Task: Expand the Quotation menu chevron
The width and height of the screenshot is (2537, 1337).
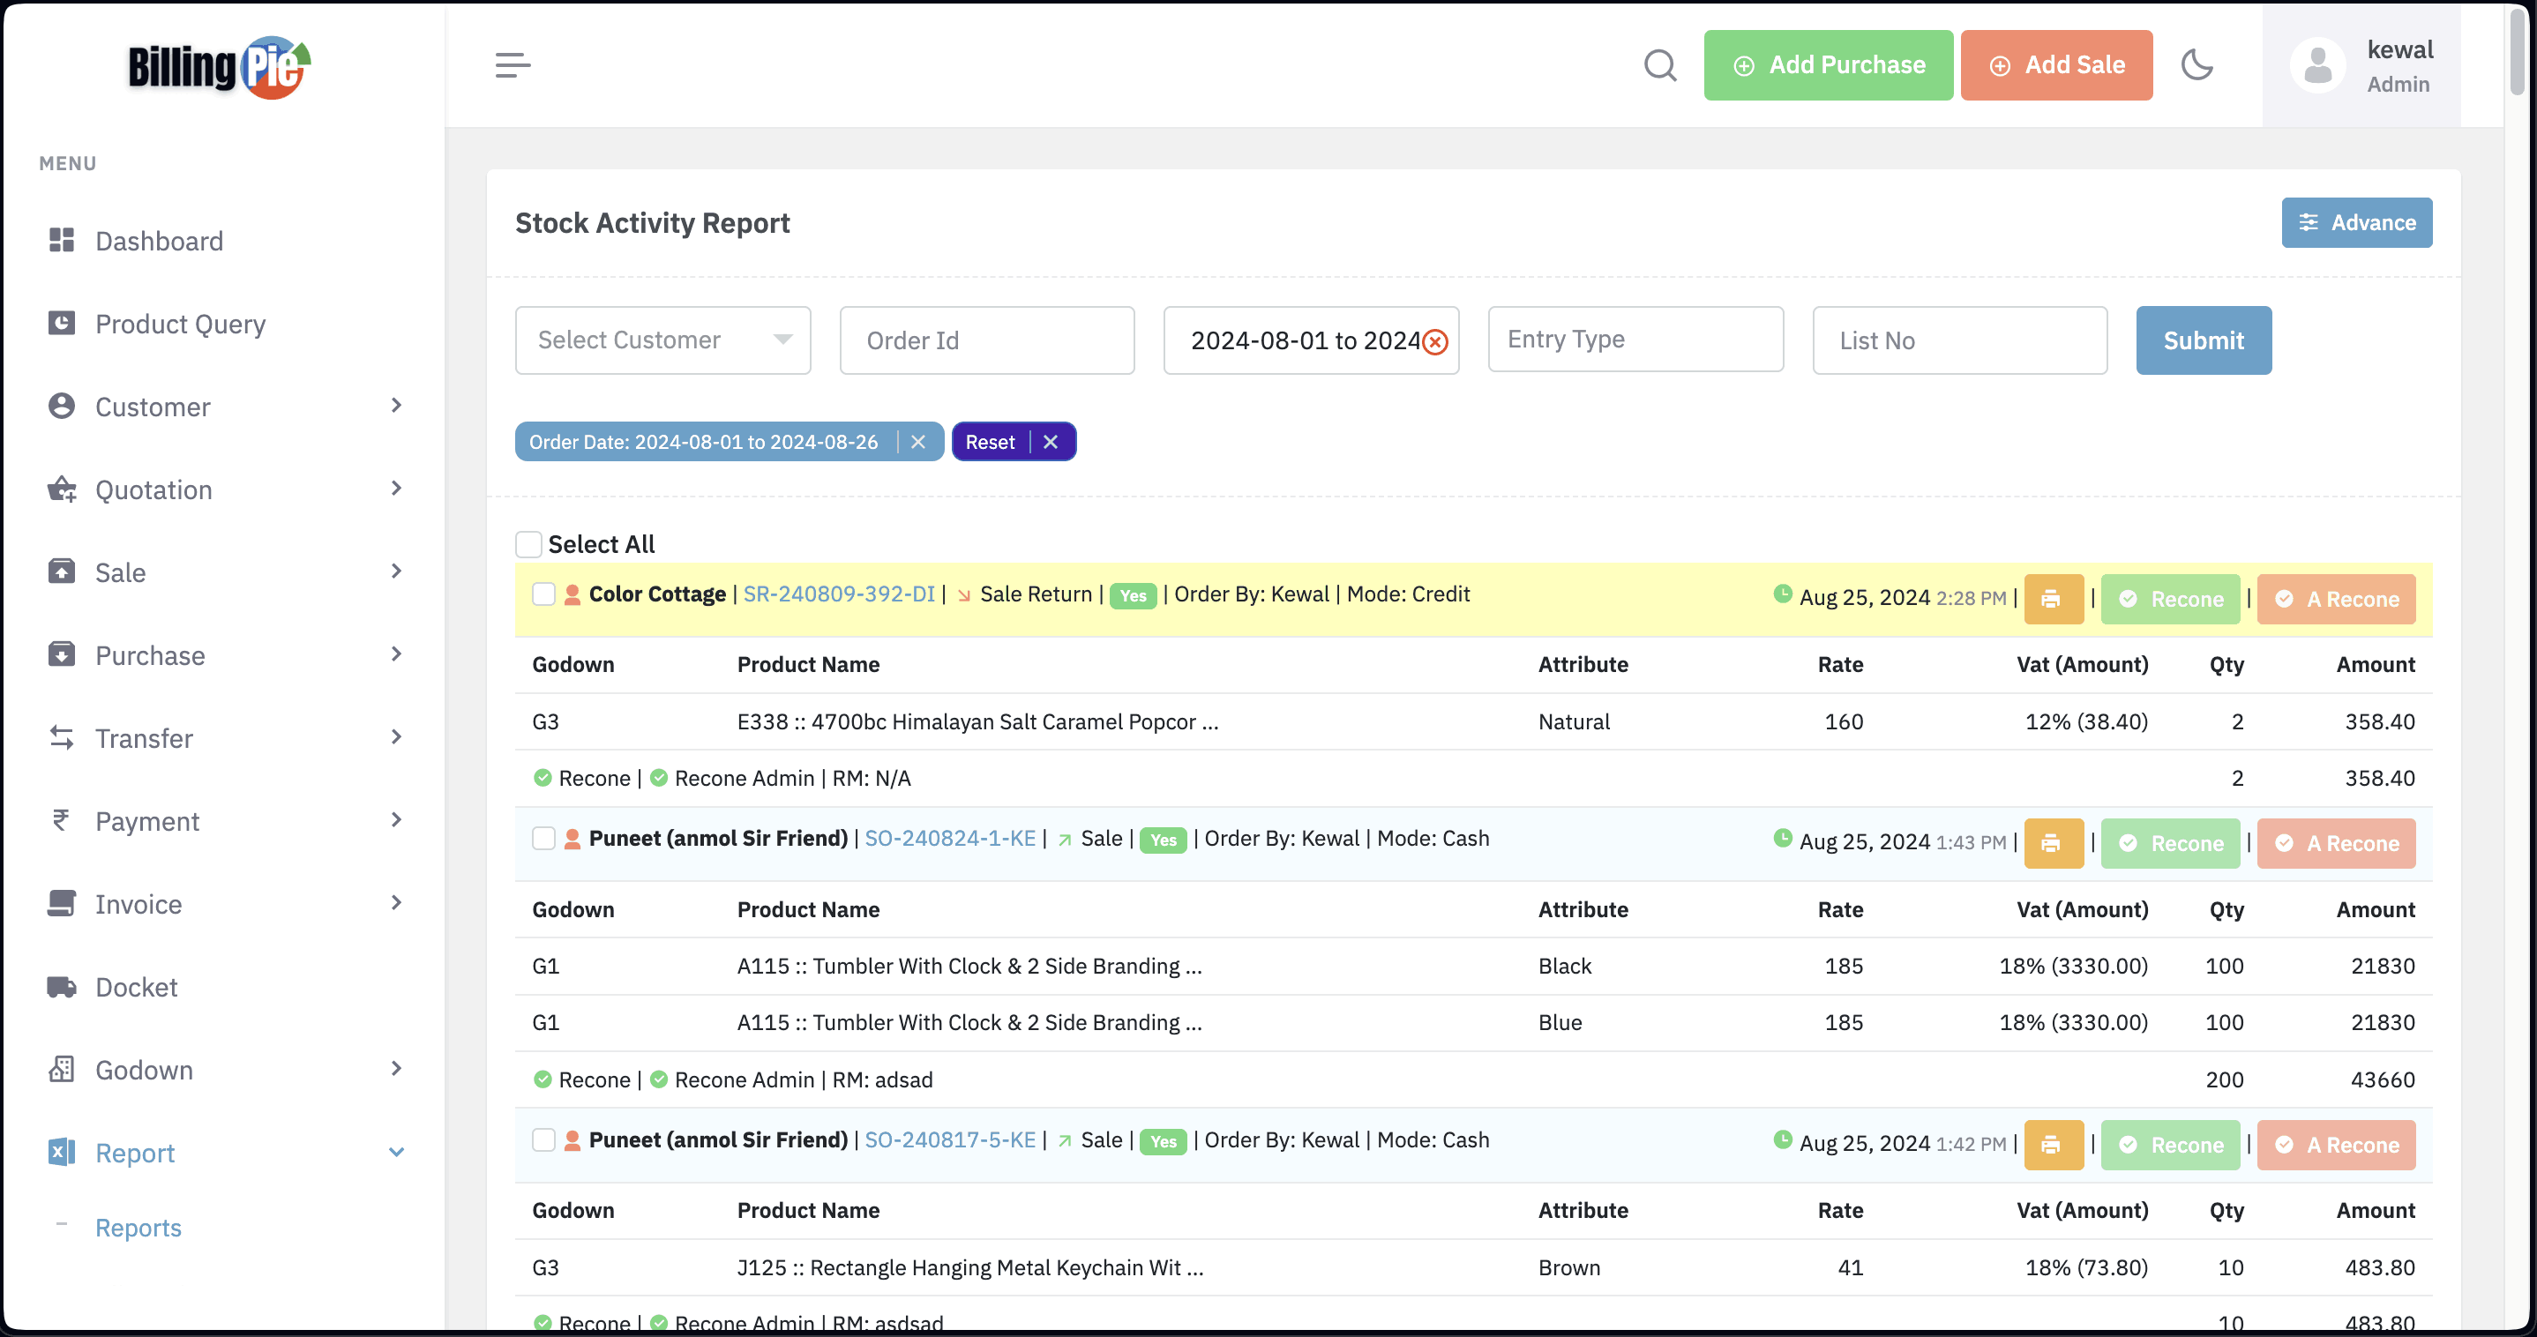Action: [x=396, y=489]
